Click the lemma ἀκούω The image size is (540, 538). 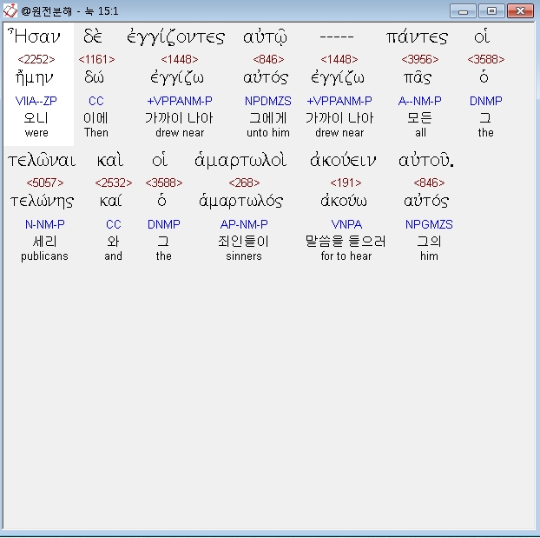click(x=343, y=201)
